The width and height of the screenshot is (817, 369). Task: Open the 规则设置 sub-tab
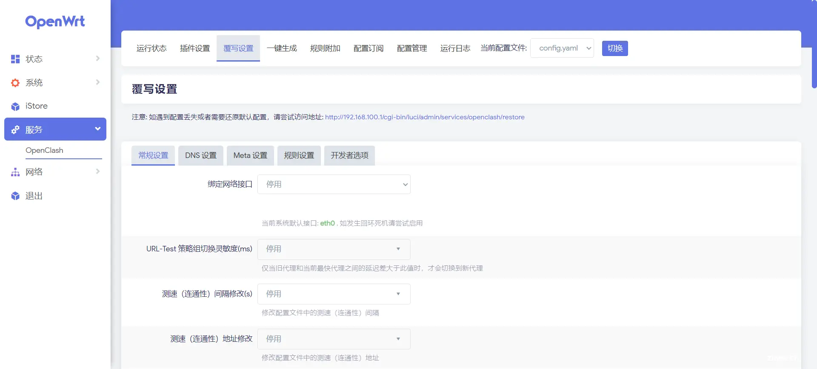point(299,155)
